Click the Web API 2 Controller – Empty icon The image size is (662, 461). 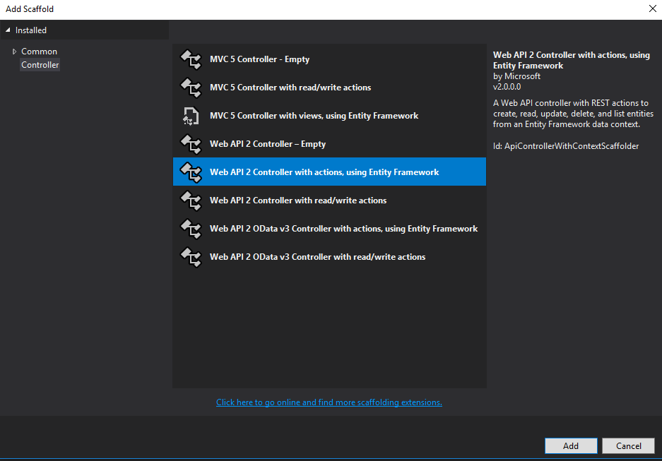[191, 144]
